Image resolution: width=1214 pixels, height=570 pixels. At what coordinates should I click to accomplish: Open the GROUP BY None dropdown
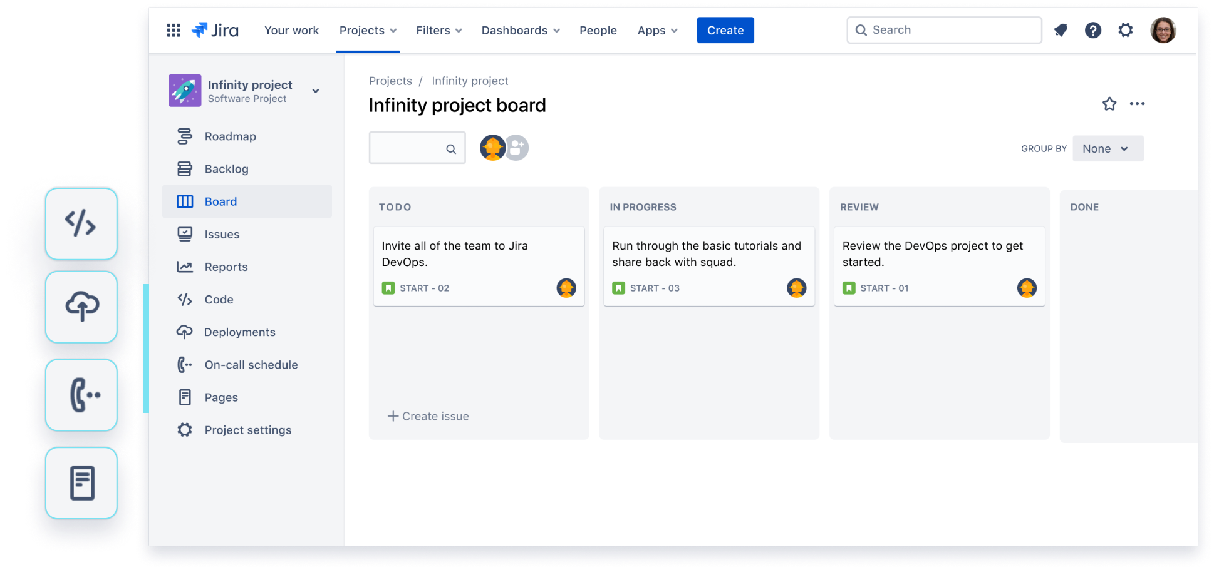coord(1108,148)
